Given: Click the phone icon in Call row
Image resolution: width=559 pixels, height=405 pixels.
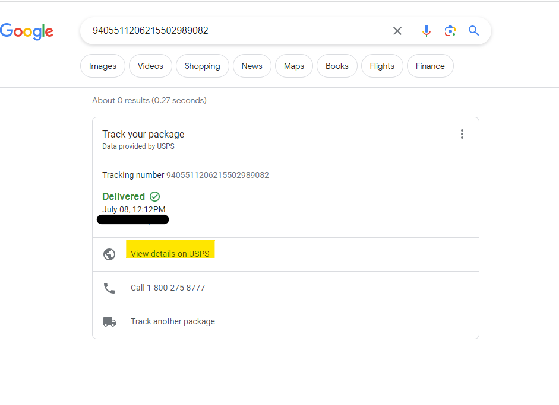Looking at the screenshot, I should tap(109, 288).
